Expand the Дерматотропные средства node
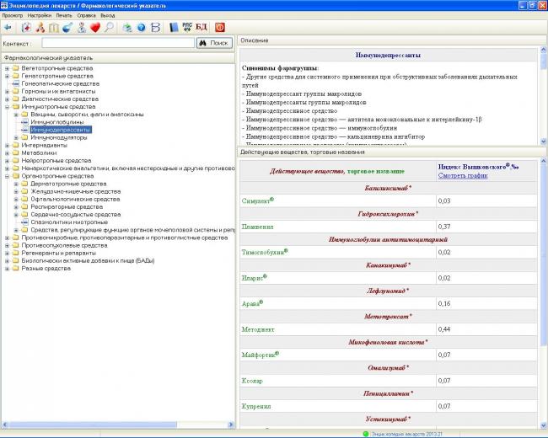548x438 pixels. pos(16,184)
